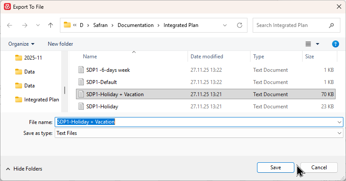Click the search magnifier icon
This screenshot has height=181, width=346.
click(x=332, y=25)
